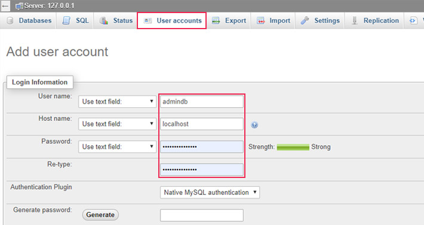This screenshot has height=225, width=424.
Task: Click the User accounts tab icon
Action: pyautogui.click(x=148, y=21)
